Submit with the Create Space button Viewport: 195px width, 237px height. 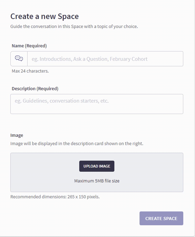tap(161, 218)
